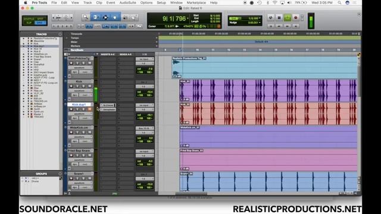Click the main counter location display

tap(174, 18)
